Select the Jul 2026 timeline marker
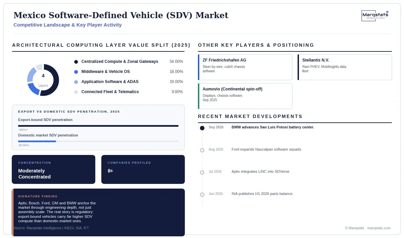Image resolution: width=404 pixels, height=238 pixels. point(202,172)
